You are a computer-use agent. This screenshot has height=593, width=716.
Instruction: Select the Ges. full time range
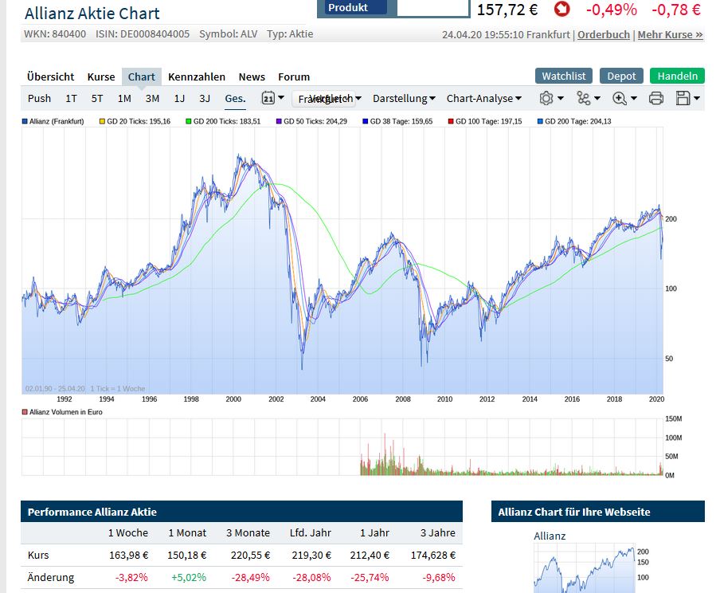coord(235,98)
